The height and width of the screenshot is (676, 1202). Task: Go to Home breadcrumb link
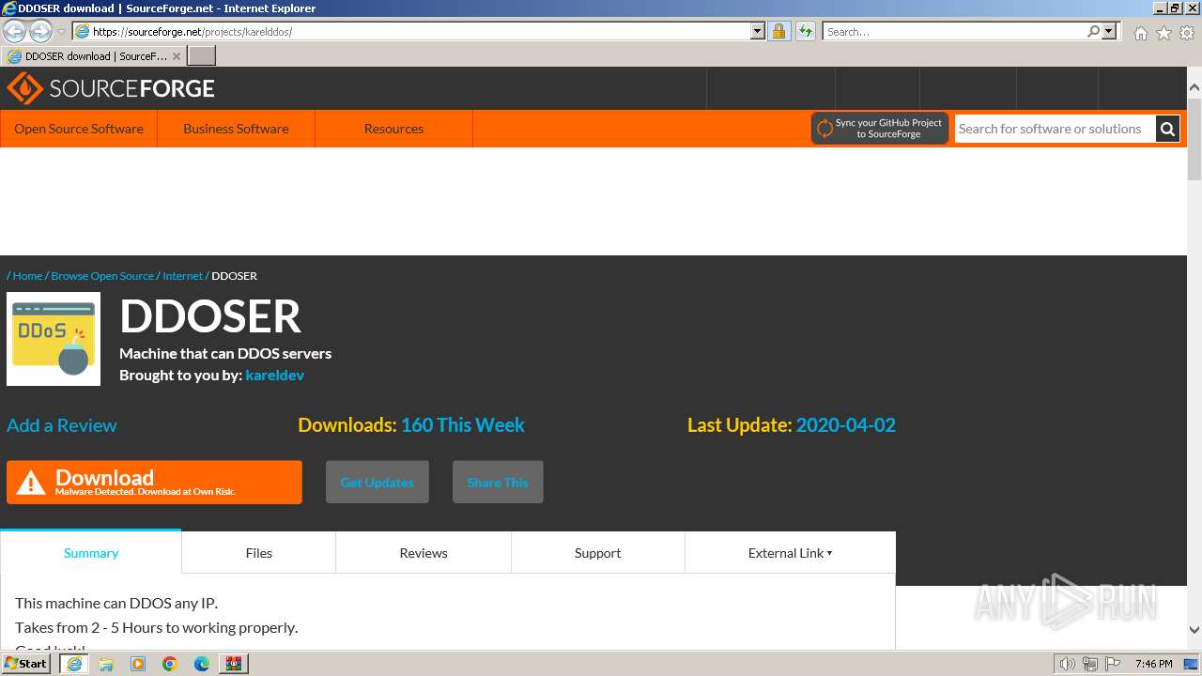tap(27, 276)
